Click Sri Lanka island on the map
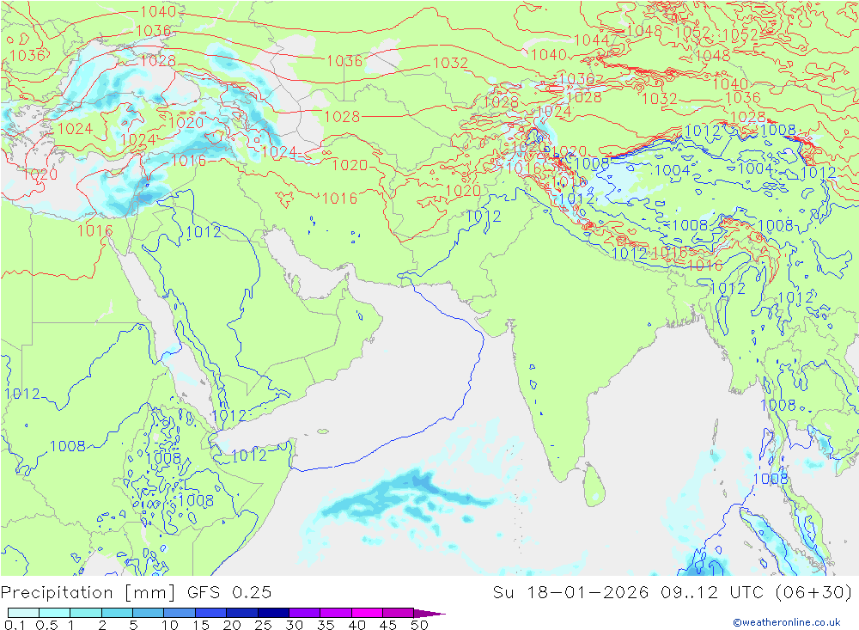 click(594, 485)
